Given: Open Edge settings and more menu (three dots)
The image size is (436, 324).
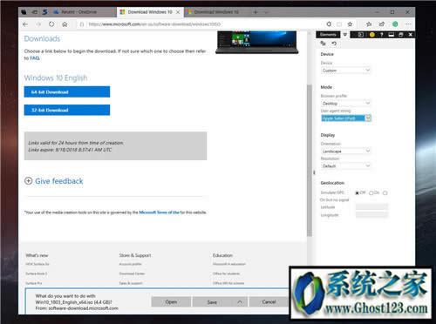Looking at the screenshot, I should 408,24.
